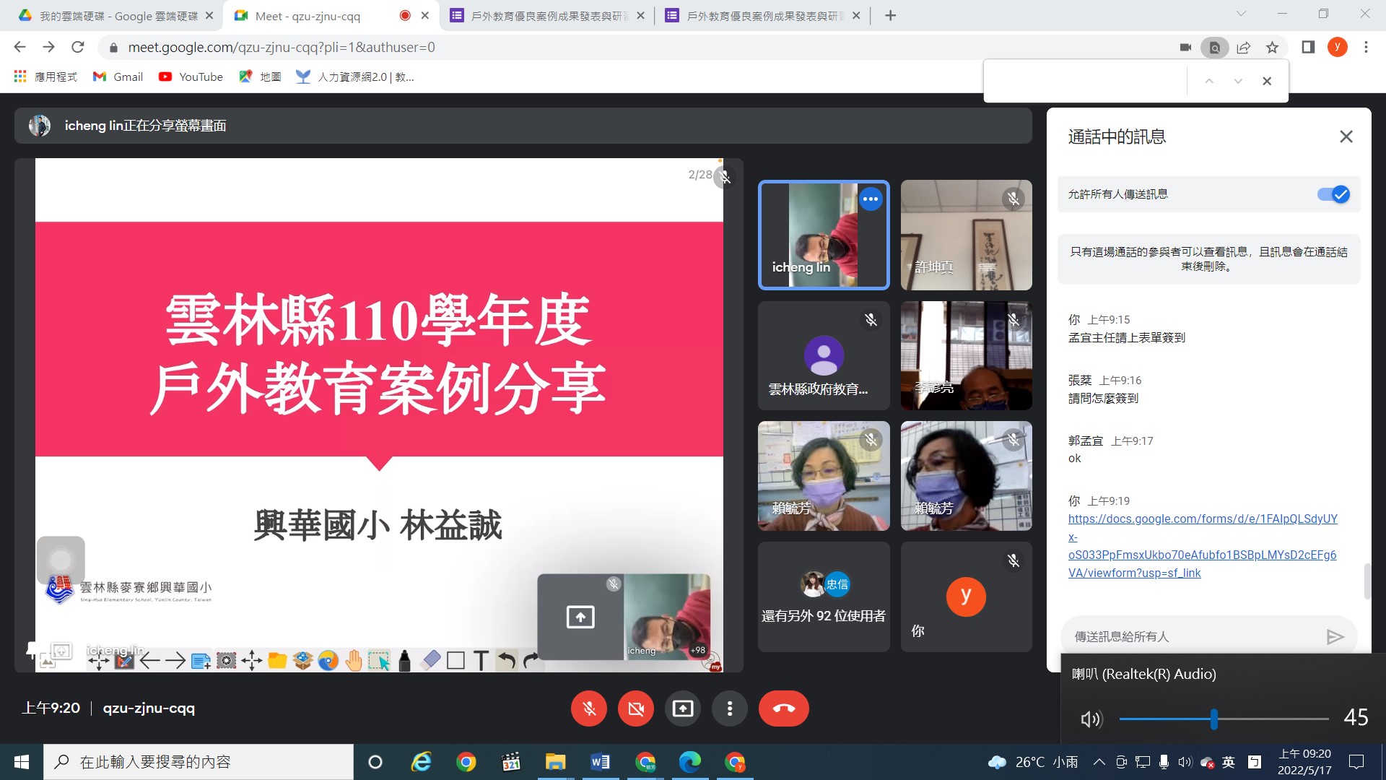Switch to the Meet - qzu-zjnu-cqq tab
The width and height of the screenshot is (1386, 780).
(318, 15)
